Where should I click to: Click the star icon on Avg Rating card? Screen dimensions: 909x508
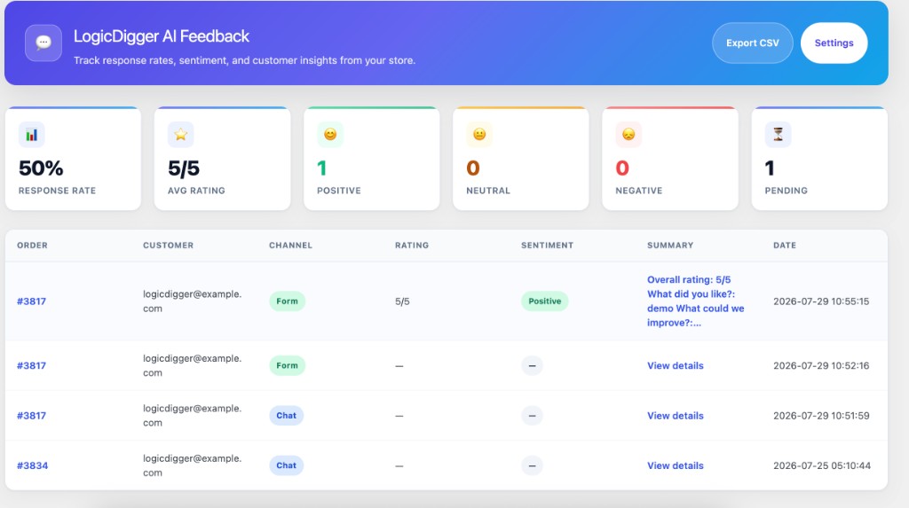point(181,135)
